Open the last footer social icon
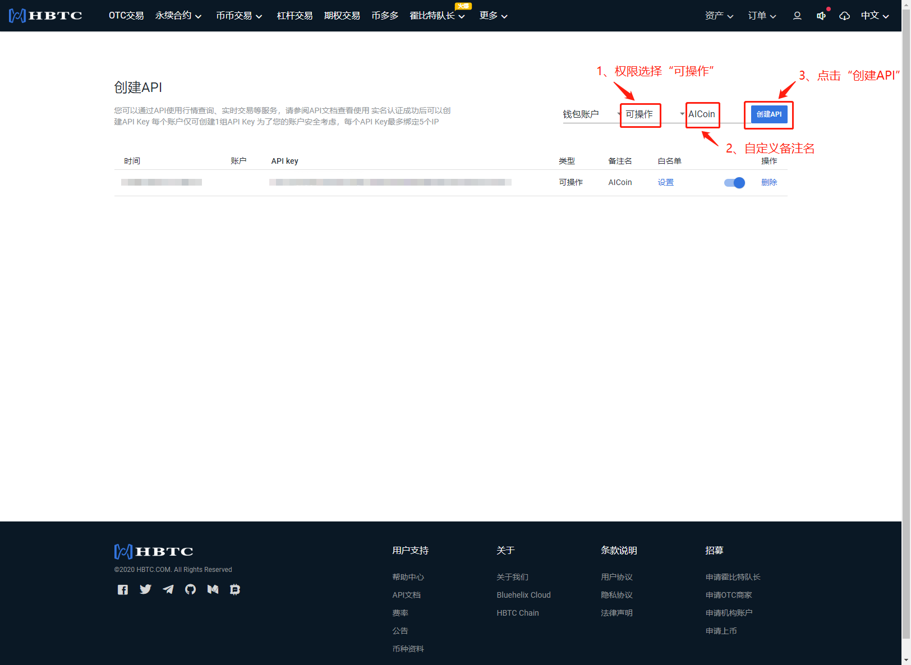 pyautogui.click(x=235, y=589)
